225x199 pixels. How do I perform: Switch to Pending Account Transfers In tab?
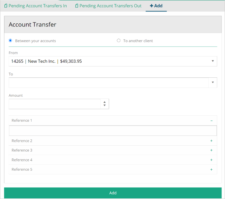click(x=38, y=6)
